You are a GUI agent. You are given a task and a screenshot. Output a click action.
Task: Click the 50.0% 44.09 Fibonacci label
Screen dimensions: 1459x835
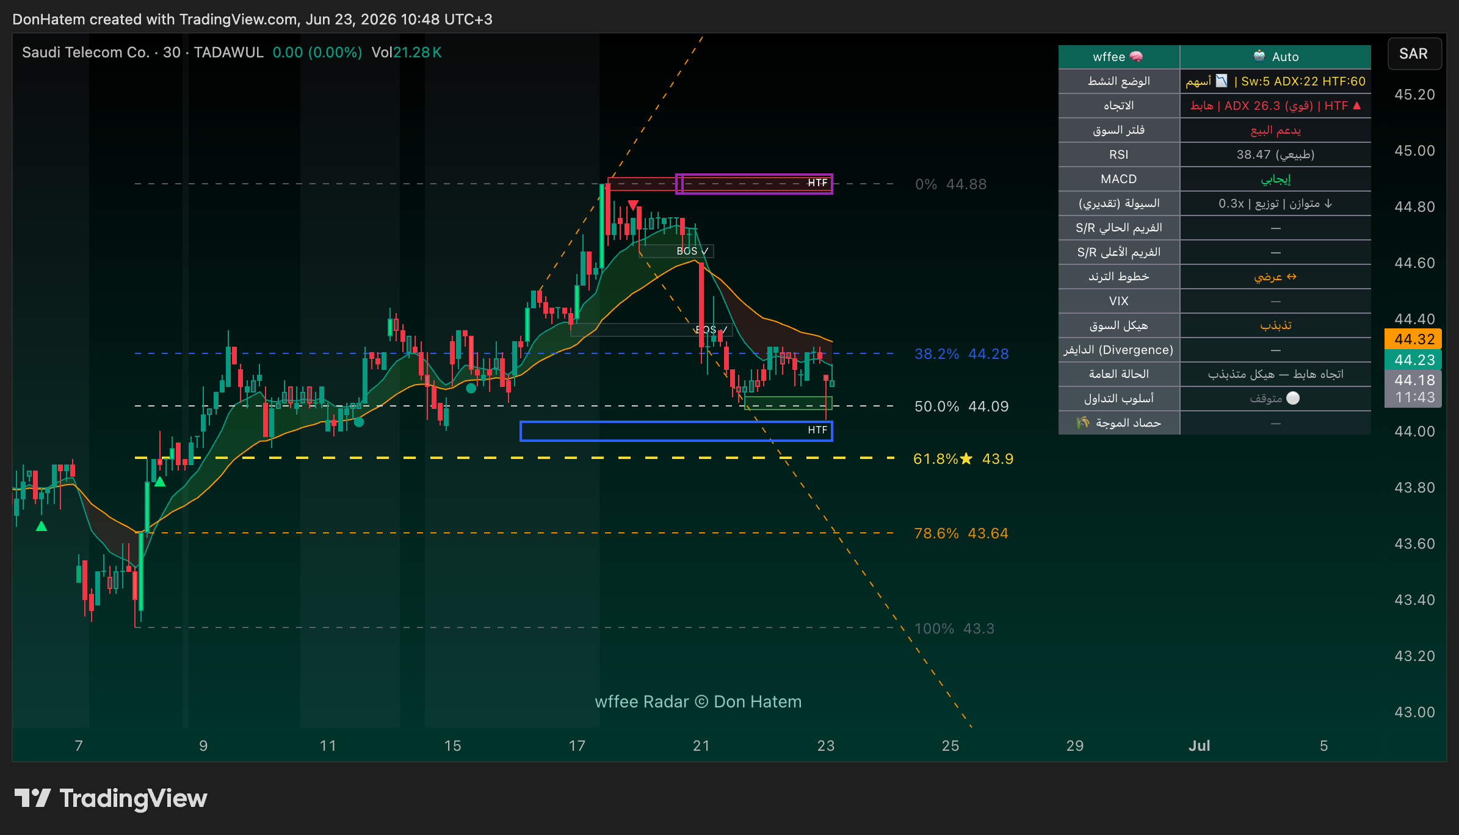[x=961, y=407]
